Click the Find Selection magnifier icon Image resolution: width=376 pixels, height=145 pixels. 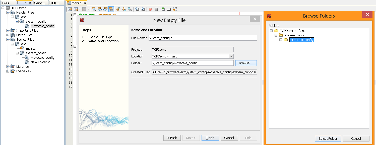[x=94, y=9]
